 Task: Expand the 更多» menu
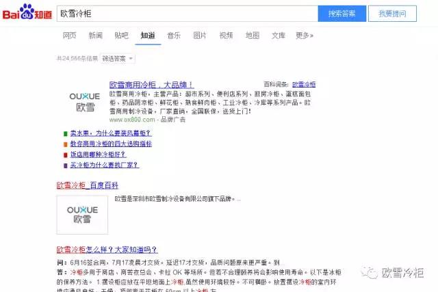[x=305, y=36]
